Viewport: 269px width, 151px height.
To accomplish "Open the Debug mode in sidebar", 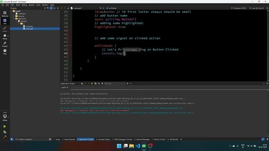I will click(x=5, y=36).
